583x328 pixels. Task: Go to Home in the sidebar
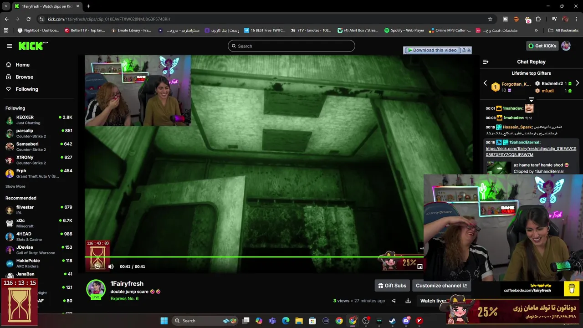click(x=22, y=65)
